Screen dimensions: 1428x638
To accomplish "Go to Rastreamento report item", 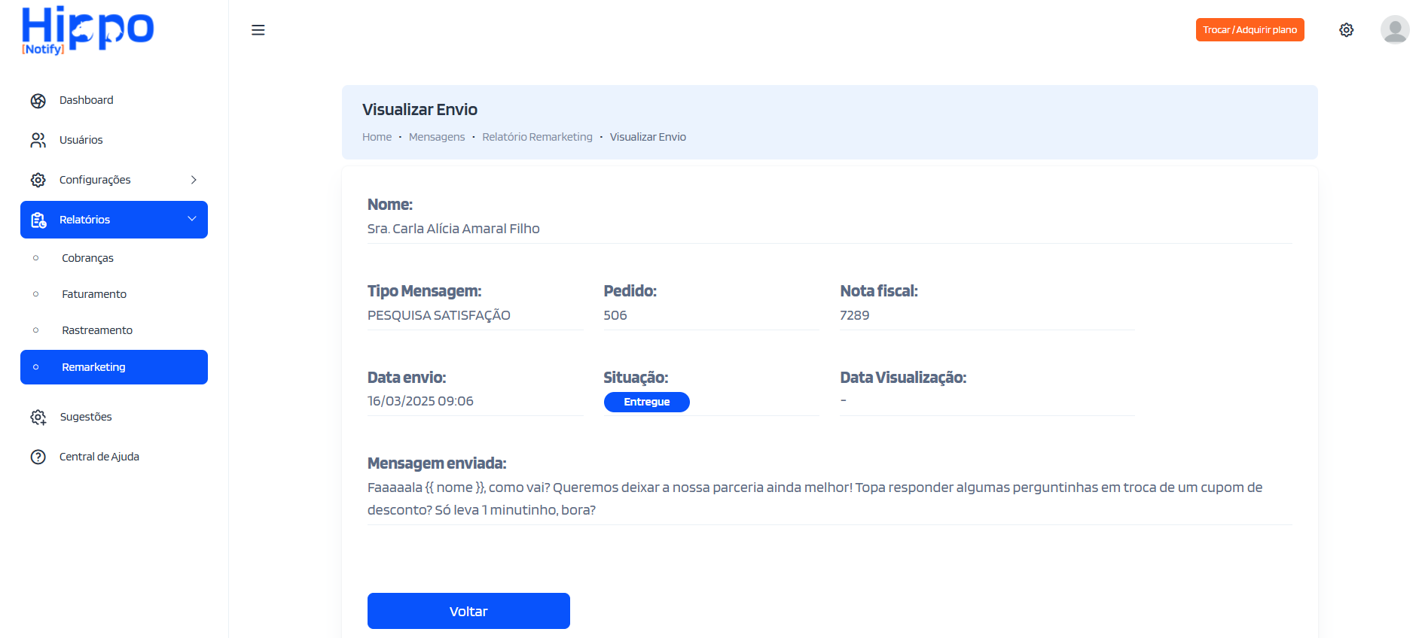I will [x=97, y=330].
